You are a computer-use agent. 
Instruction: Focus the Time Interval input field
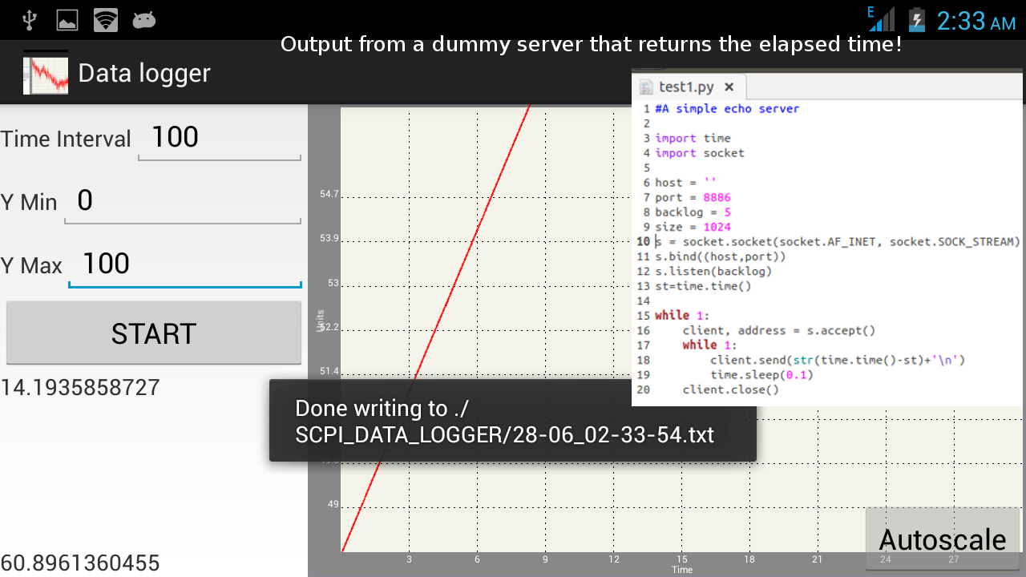tap(220, 139)
